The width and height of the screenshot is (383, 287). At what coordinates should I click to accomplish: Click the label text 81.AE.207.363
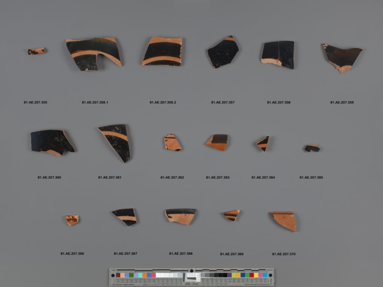(218, 177)
